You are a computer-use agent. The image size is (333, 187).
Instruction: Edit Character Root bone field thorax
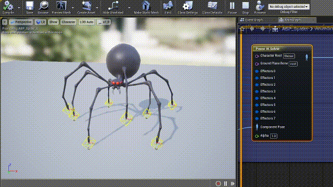[x=289, y=56]
